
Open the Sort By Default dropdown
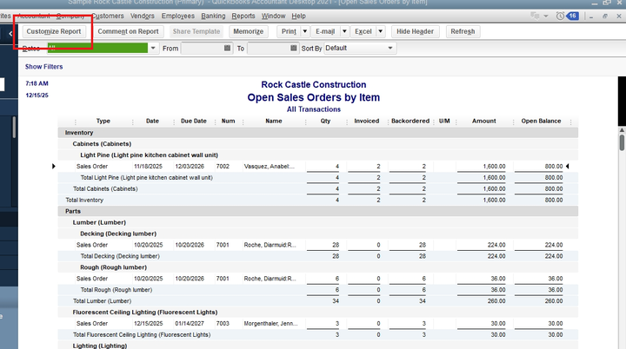click(390, 49)
